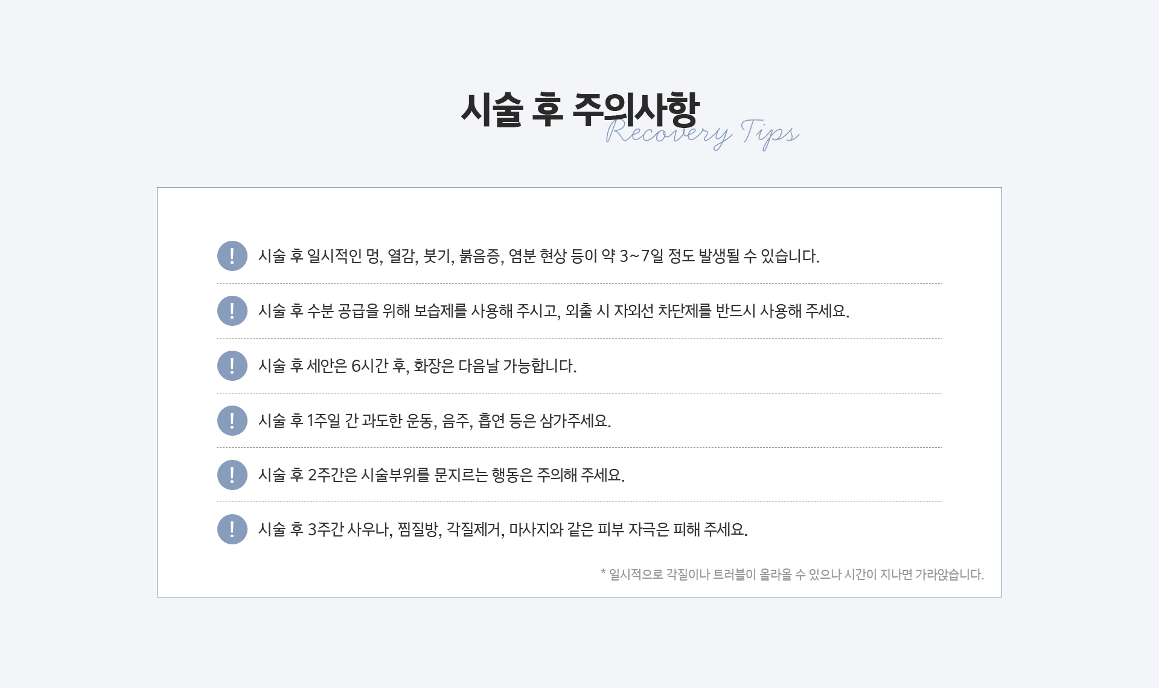Viewport: 1159px width, 688px height.
Task: Select the line about 사우나, 찜질방, 각질제거, 마사지
Action: [503, 529]
